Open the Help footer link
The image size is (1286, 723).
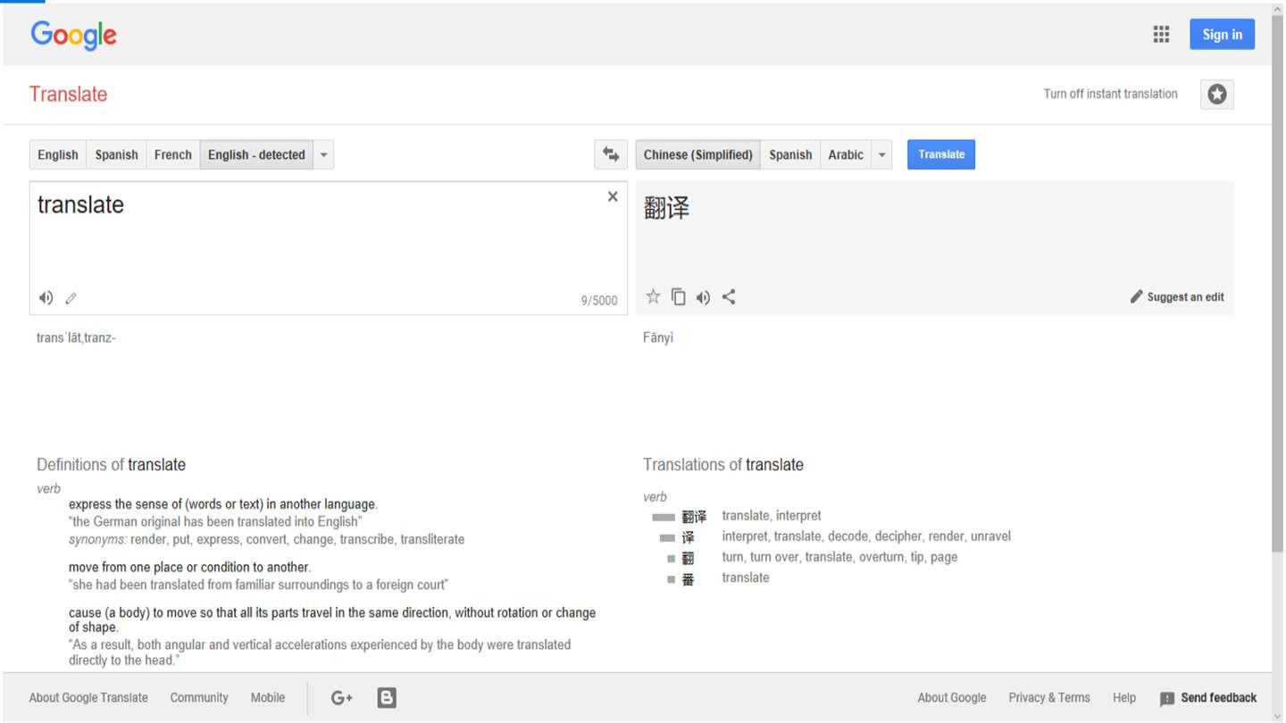coord(1124,698)
